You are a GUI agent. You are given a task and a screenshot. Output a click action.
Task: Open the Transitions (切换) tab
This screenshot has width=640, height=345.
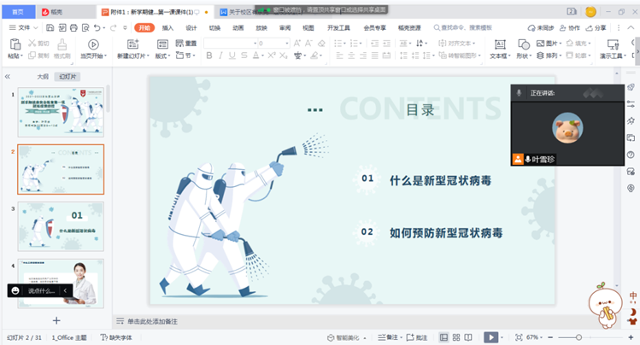click(214, 27)
